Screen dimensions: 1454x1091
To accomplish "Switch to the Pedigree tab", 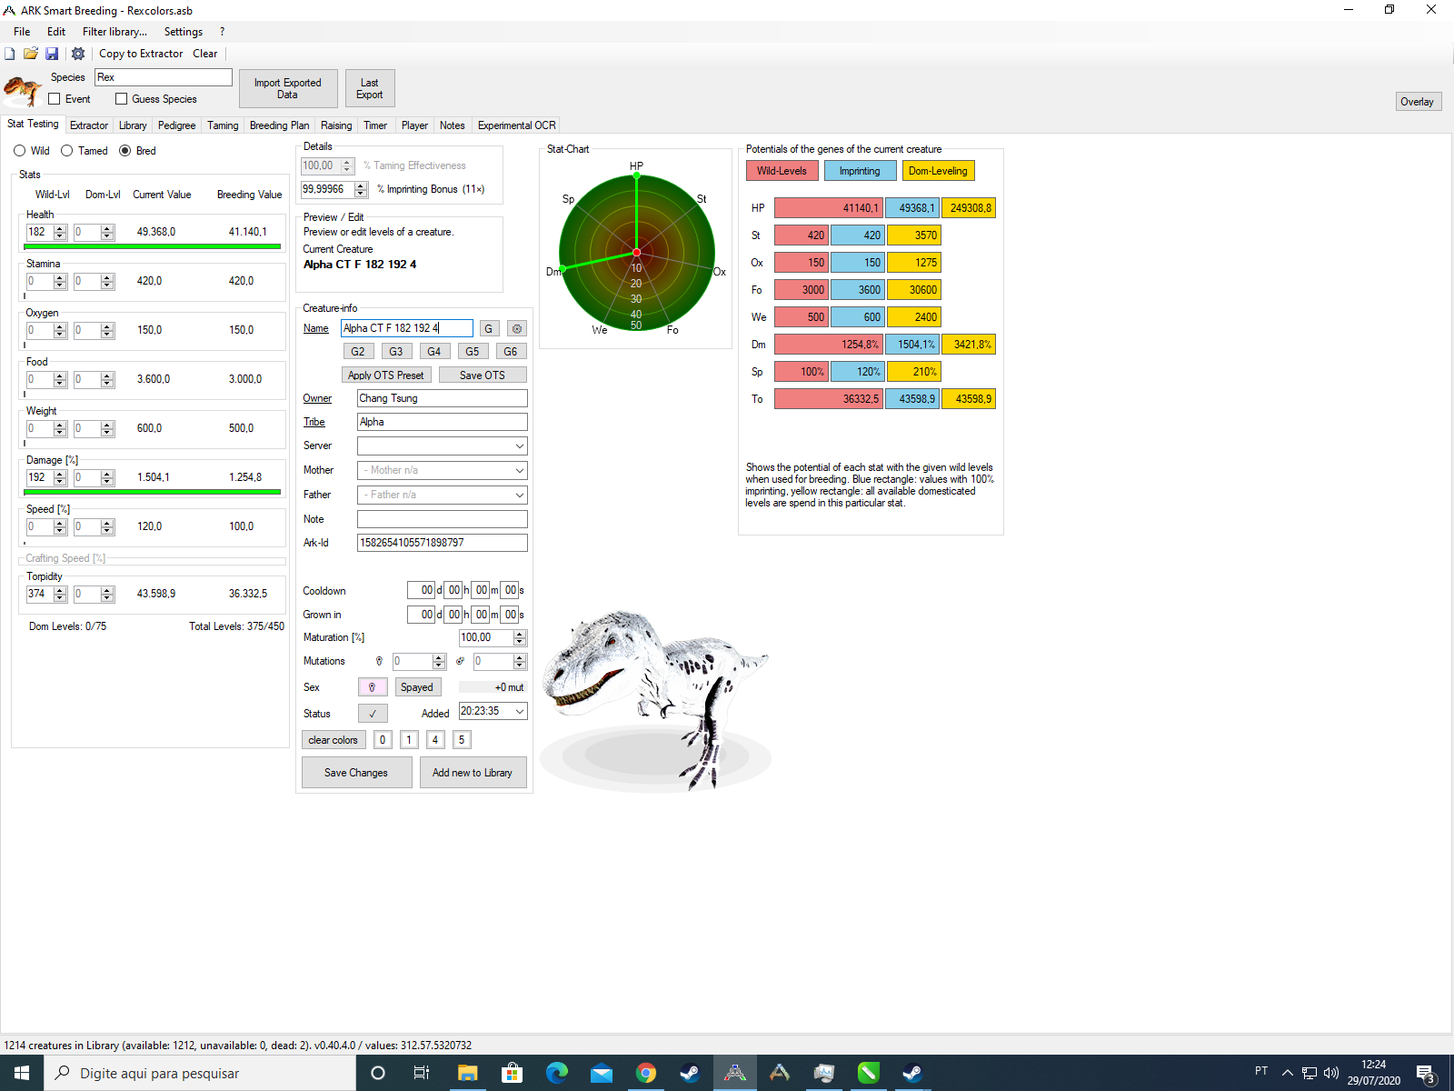I will pyautogui.click(x=176, y=125).
